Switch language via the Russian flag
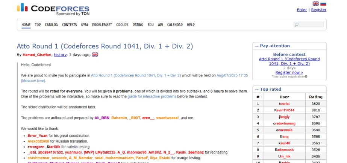347x163 pixels. pyautogui.click(x=323, y=3)
